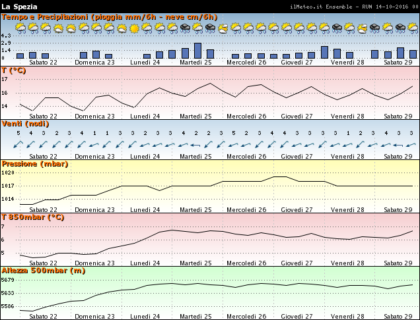Select the T (°C) temperature section header
Viewport: 420px width, 320px height.
click(x=14, y=70)
